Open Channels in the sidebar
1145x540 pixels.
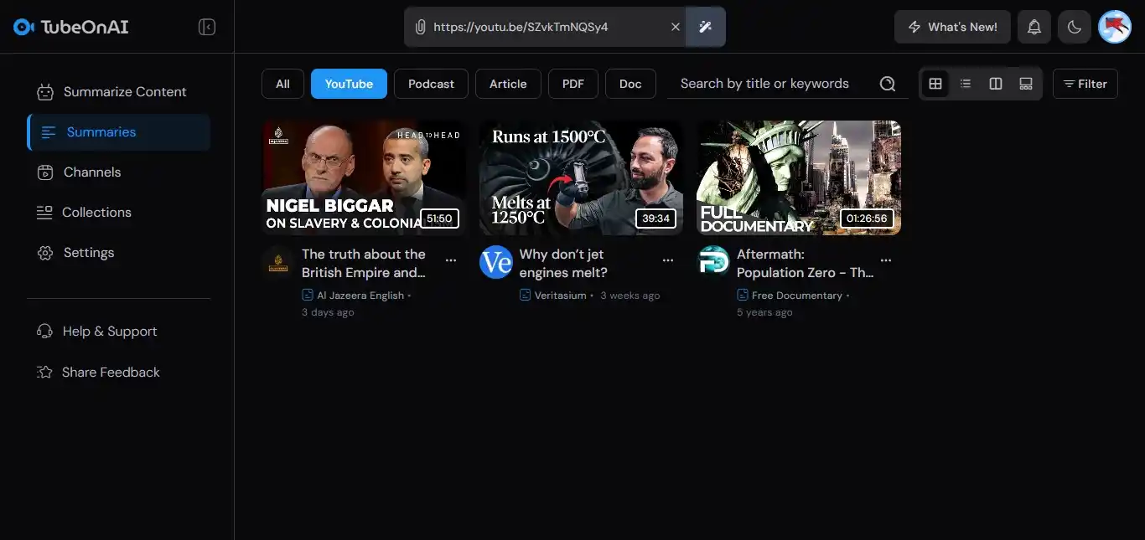click(x=92, y=172)
